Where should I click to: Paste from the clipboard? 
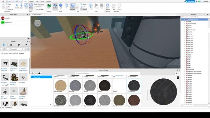[3, 6]
